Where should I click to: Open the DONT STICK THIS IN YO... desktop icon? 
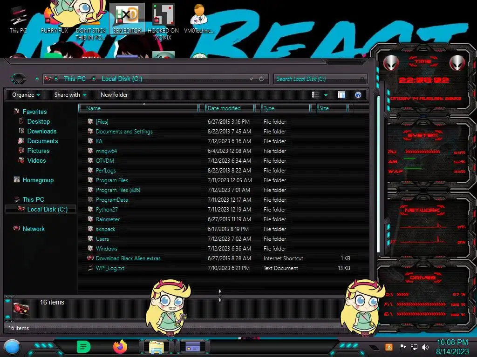click(x=91, y=22)
